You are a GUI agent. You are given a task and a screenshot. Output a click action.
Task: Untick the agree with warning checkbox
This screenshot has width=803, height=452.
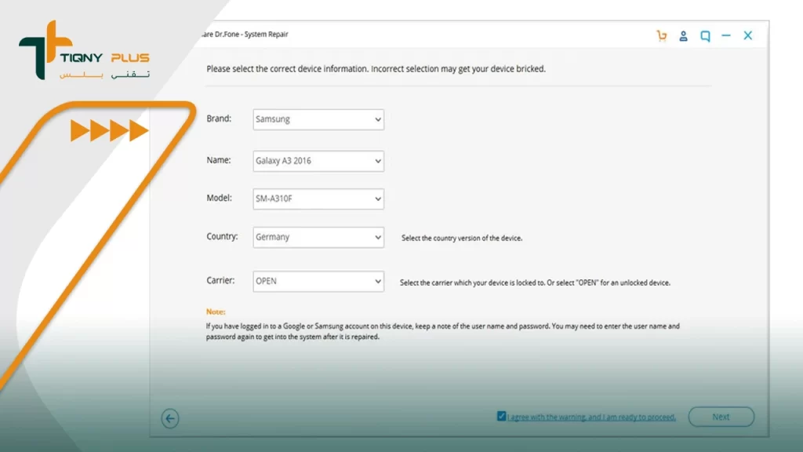click(501, 417)
